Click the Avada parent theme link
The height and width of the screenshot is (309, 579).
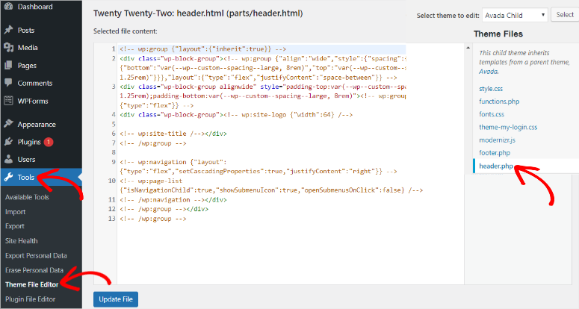click(488, 72)
